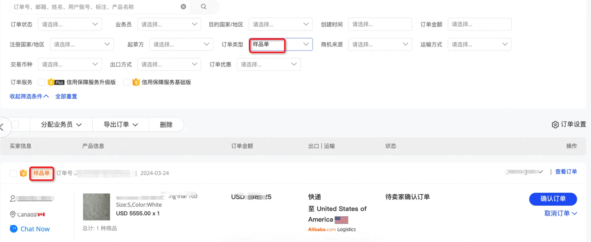Open the 导出订单 menu
The image size is (591, 242).
(x=121, y=125)
